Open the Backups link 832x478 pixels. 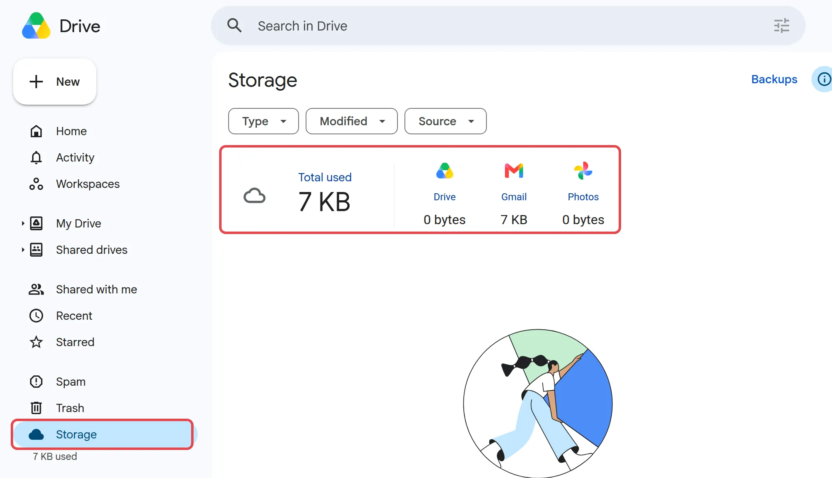point(774,79)
